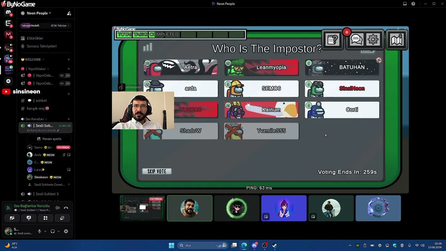Vote for SEMO6 in the meeting
The width and height of the screenshot is (446, 251).
(261, 89)
